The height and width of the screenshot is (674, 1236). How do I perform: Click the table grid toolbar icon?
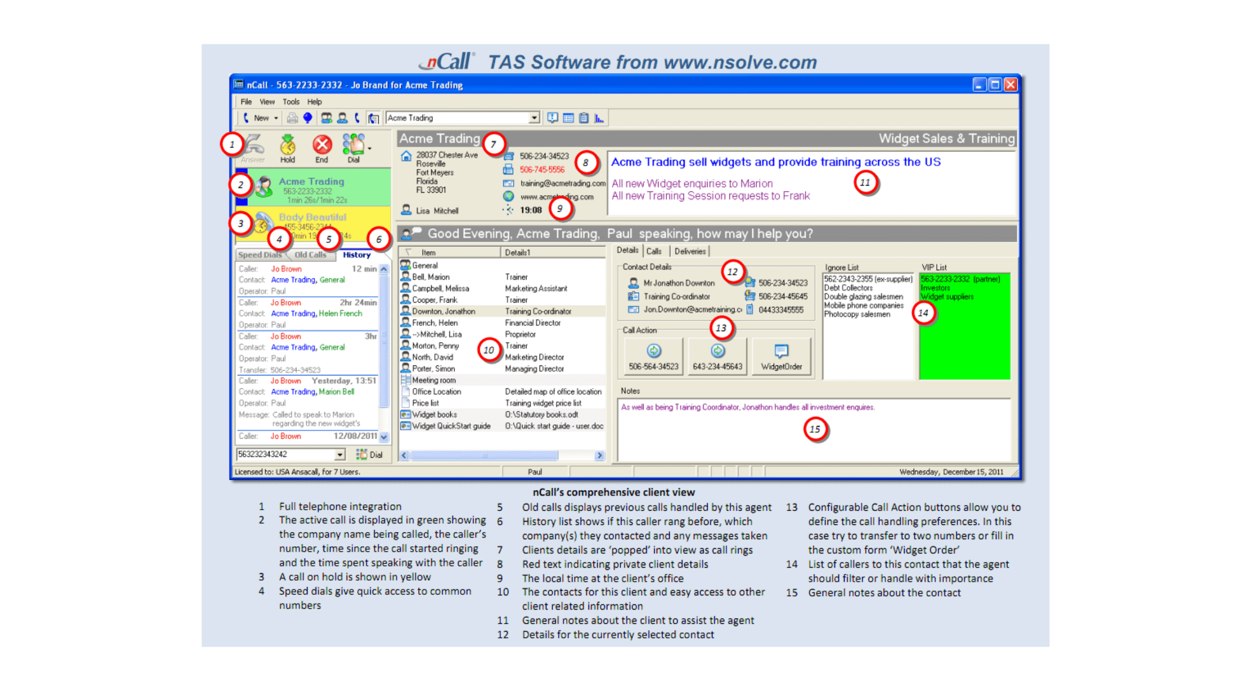(568, 118)
